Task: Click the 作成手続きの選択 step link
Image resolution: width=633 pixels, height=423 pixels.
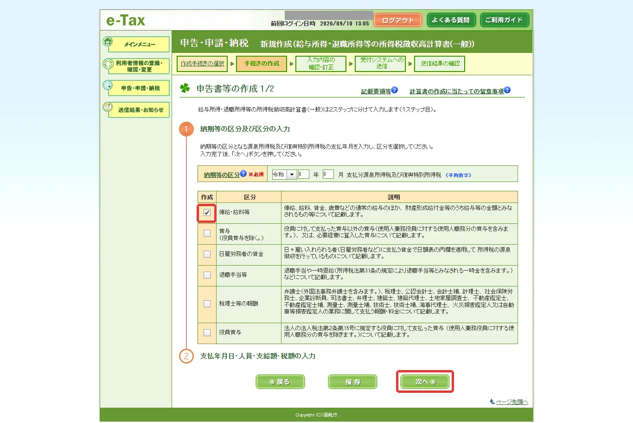Action: pyautogui.click(x=202, y=64)
